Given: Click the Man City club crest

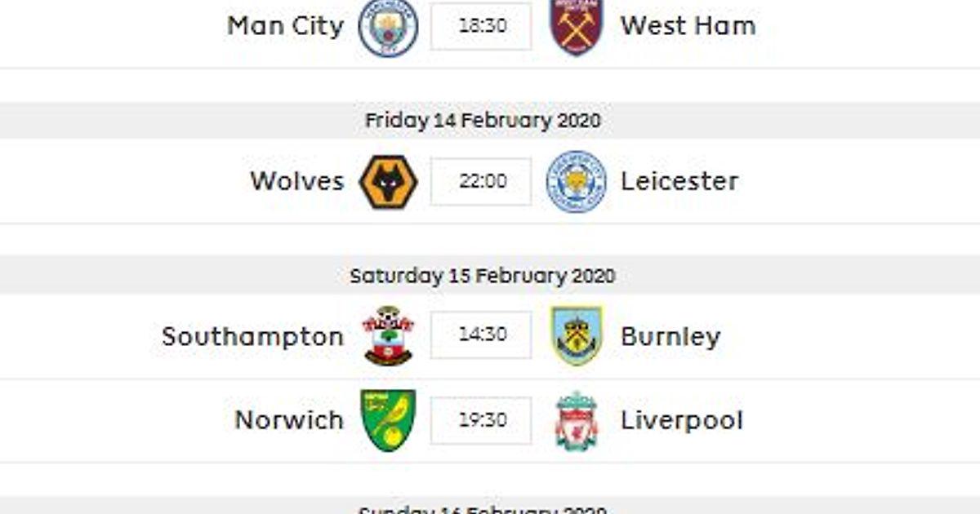Looking at the screenshot, I should pos(389,26).
